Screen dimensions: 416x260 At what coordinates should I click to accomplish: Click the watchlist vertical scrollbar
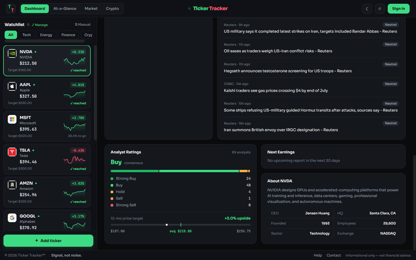click(95, 92)
